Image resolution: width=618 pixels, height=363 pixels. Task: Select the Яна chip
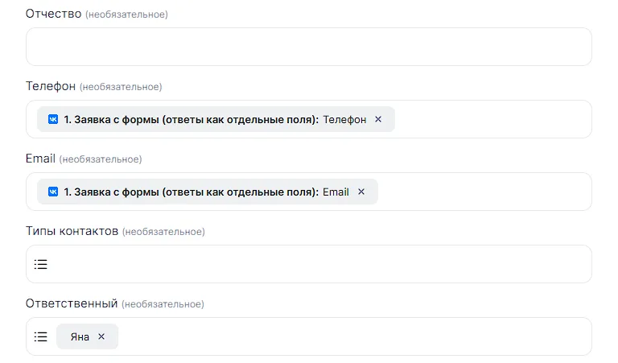pyautogui.click(x=79, y=336)
